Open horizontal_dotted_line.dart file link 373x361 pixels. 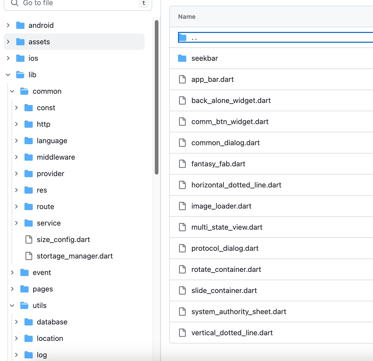point(236,185)
